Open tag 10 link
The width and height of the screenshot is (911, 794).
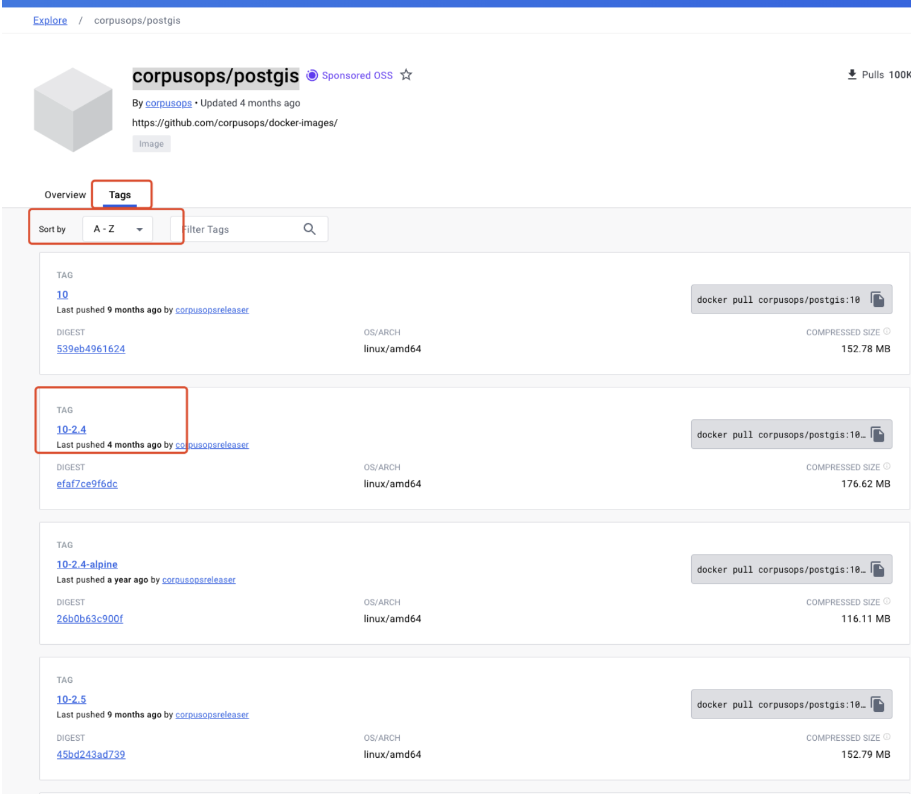click(62, 294)
